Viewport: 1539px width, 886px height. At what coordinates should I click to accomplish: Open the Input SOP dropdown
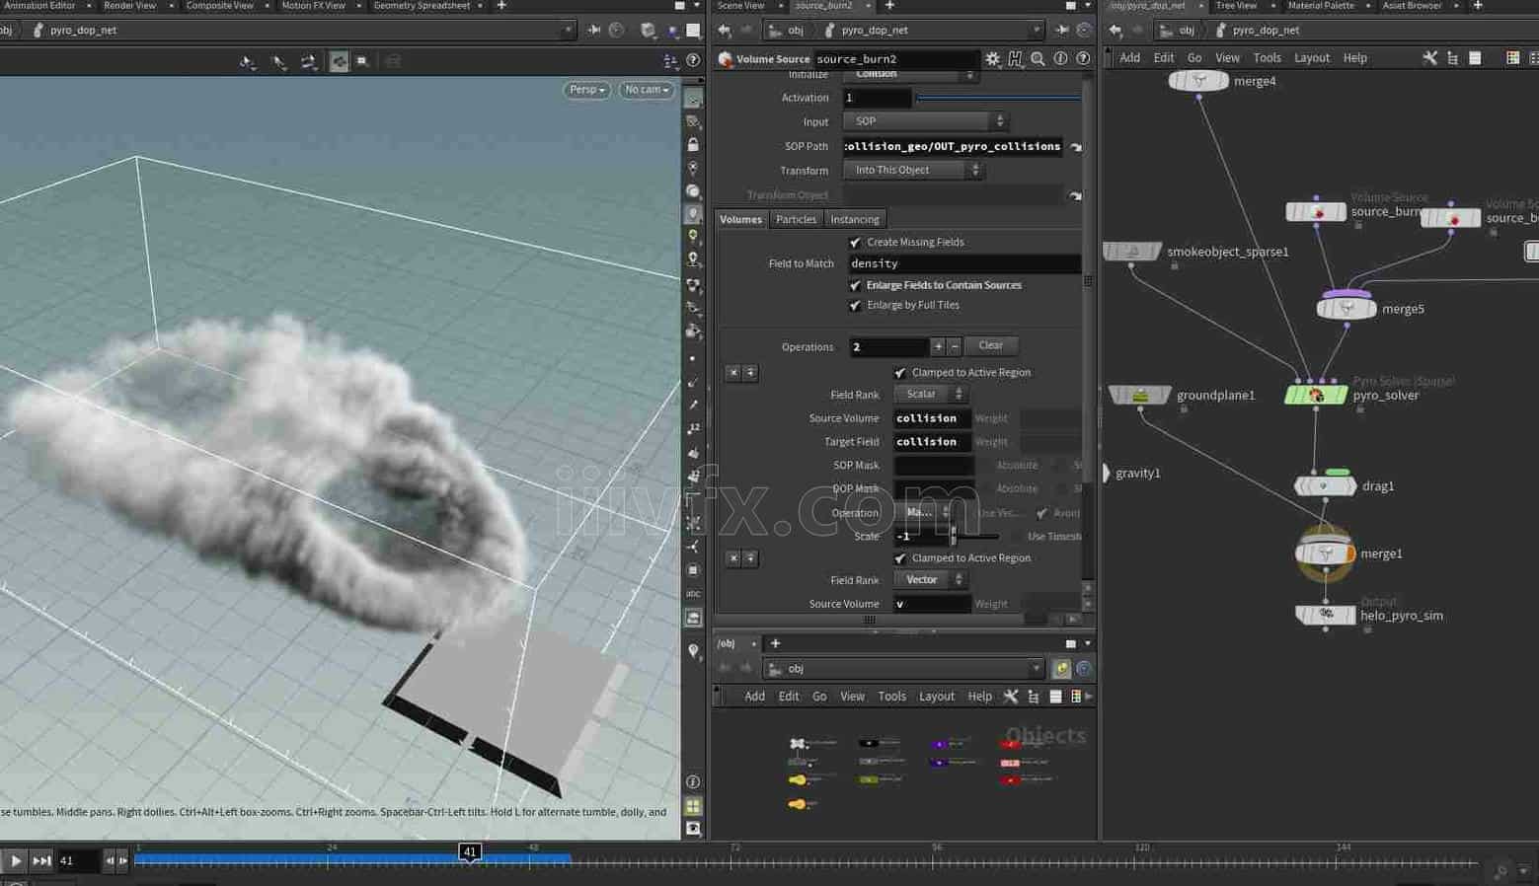[x=925, y=121]
